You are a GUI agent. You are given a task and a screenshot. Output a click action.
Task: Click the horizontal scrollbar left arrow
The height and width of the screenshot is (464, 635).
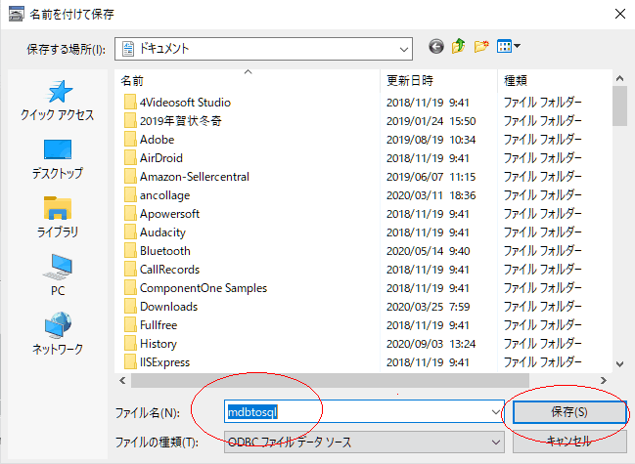pos(122,380)
